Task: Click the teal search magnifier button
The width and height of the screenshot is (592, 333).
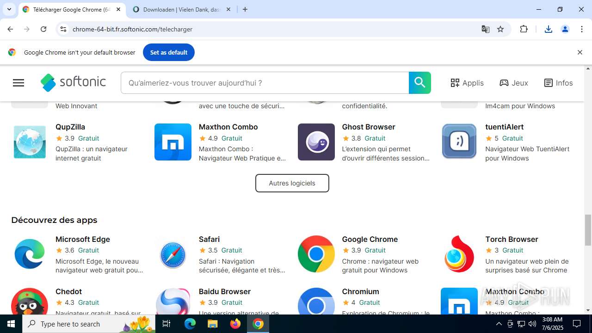Action: click(x=420, y=83)
